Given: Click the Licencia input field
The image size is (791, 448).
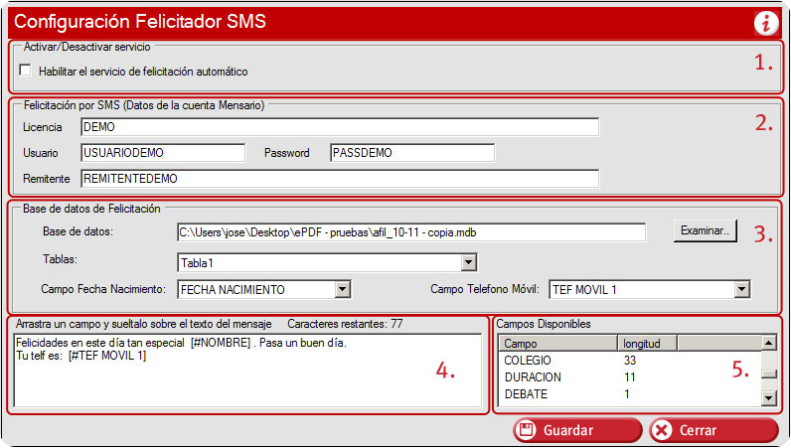Looking at the screenshot, I should (340, 127).
